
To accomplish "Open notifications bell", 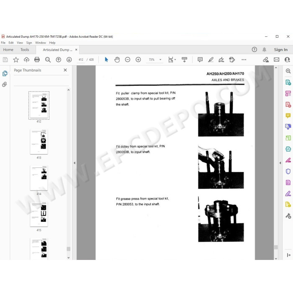I will (264, 49).
